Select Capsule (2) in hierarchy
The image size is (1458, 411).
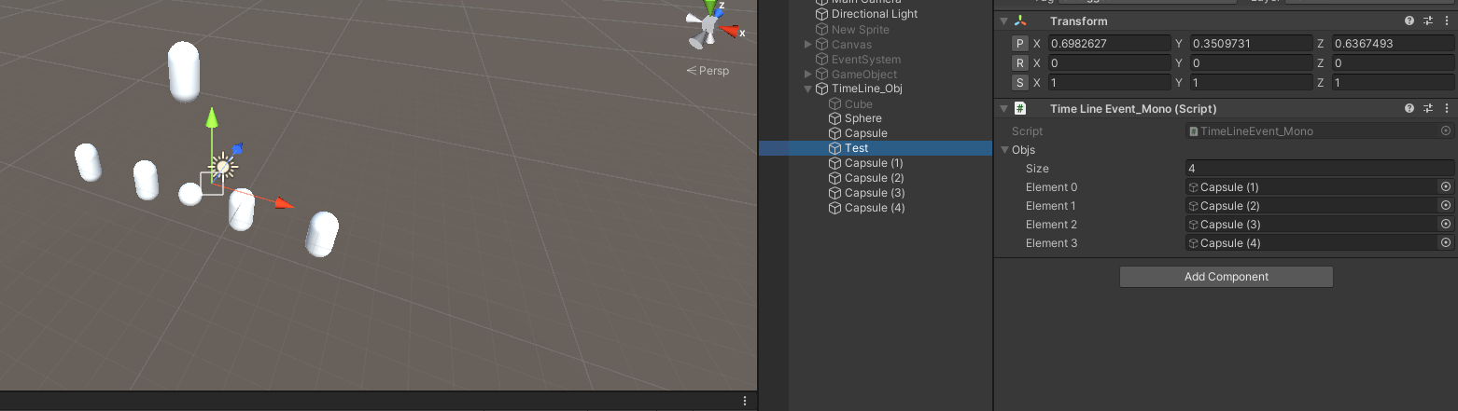click(874, 178)
